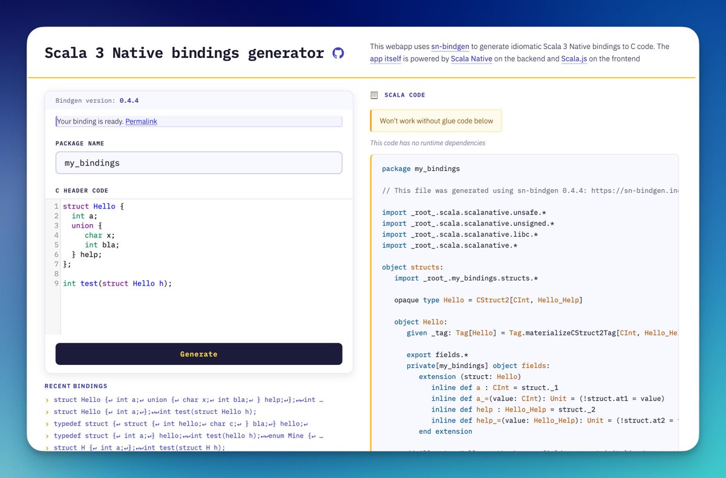Viewport: 726px width, 478px height.
Task: Visit the Scala.js link
Action: (x=574, y=59)
